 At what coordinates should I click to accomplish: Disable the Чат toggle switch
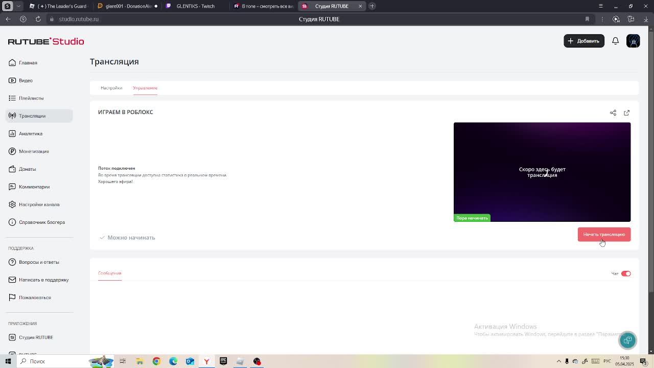pyautogui.click(x=626, y=273)
